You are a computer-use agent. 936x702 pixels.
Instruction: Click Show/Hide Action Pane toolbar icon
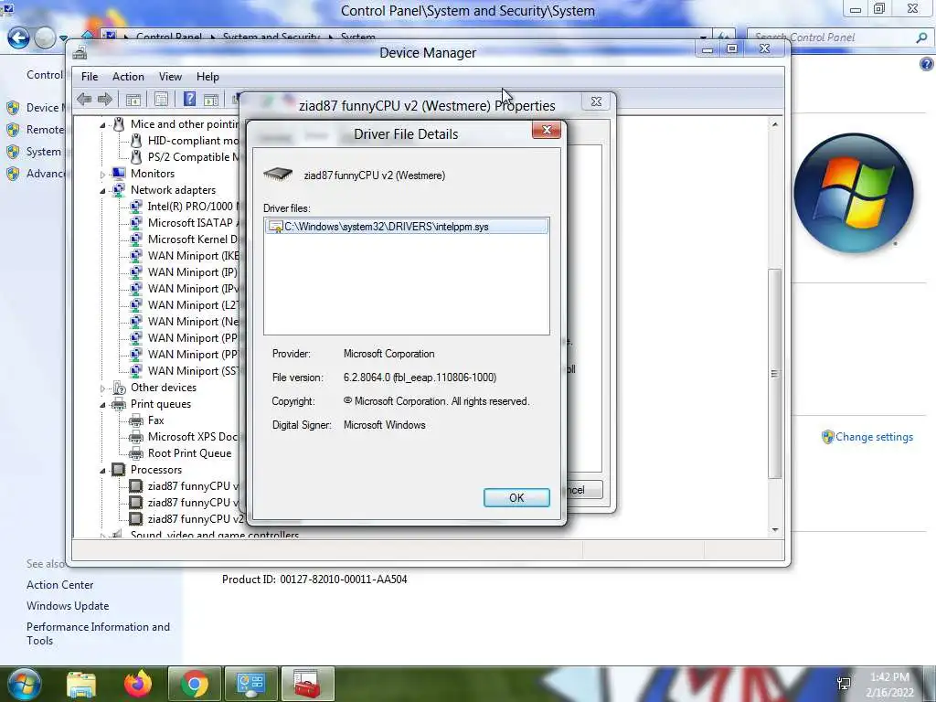coord(211,99)
